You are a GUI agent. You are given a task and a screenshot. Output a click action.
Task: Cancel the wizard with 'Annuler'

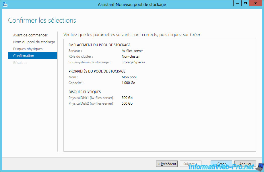click(x=245, y=164)
